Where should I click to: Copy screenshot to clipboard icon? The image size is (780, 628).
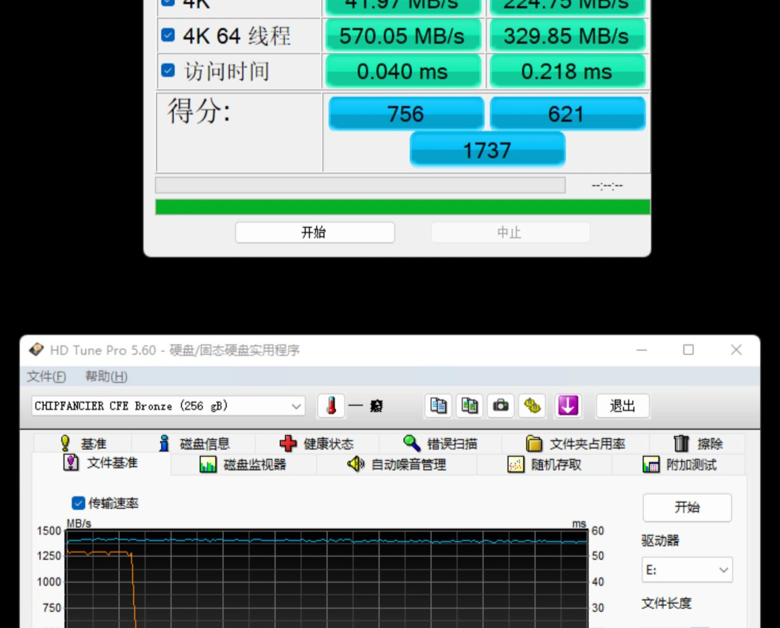(470, 406)
